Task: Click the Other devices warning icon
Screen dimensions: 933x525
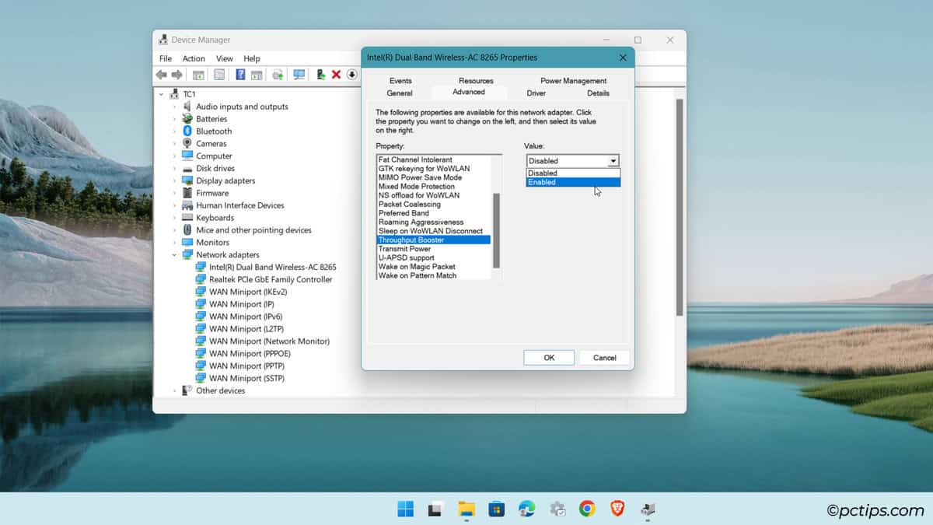Action: pos(187,390)
